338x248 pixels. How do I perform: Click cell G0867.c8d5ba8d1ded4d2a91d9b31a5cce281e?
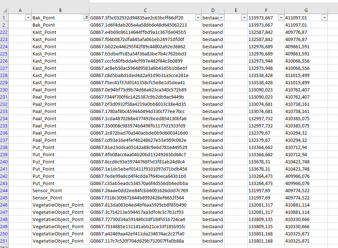(145, 75)
